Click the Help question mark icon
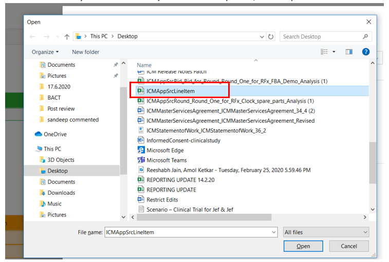The width and height of the screenshot is (389, 262). point(365,52)
